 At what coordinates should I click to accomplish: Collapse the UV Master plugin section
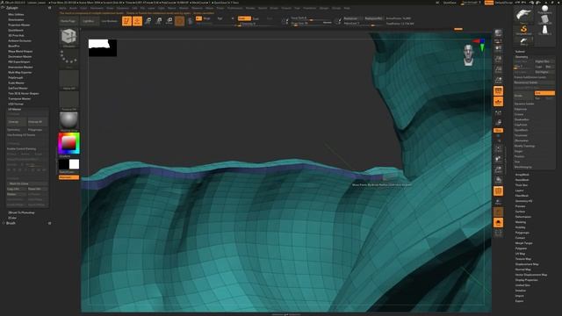(x=15, y=109)
